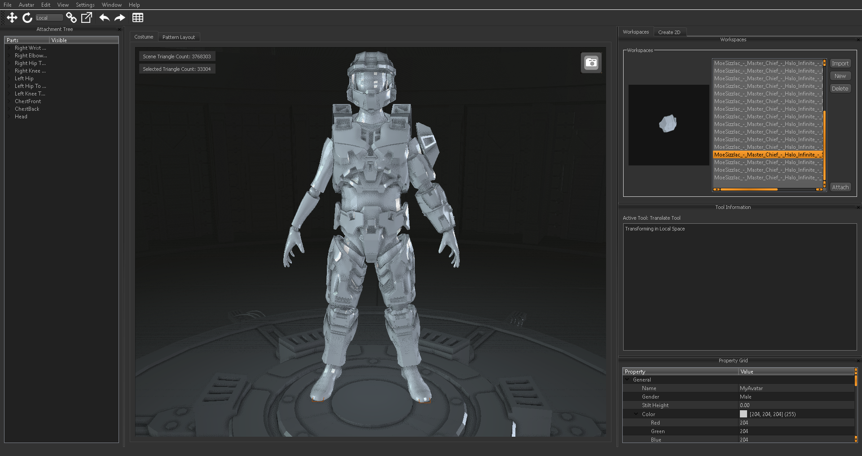Open the Edit menu
Image resolution: width=862 pixels, height=456 pixels.
pyautogui.click(x=46, y=4)
